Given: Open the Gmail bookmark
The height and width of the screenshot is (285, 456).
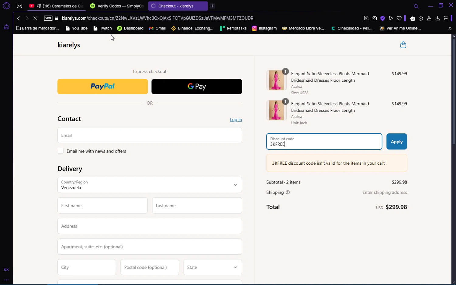Looking at the screenshot, I should point(157,28).
